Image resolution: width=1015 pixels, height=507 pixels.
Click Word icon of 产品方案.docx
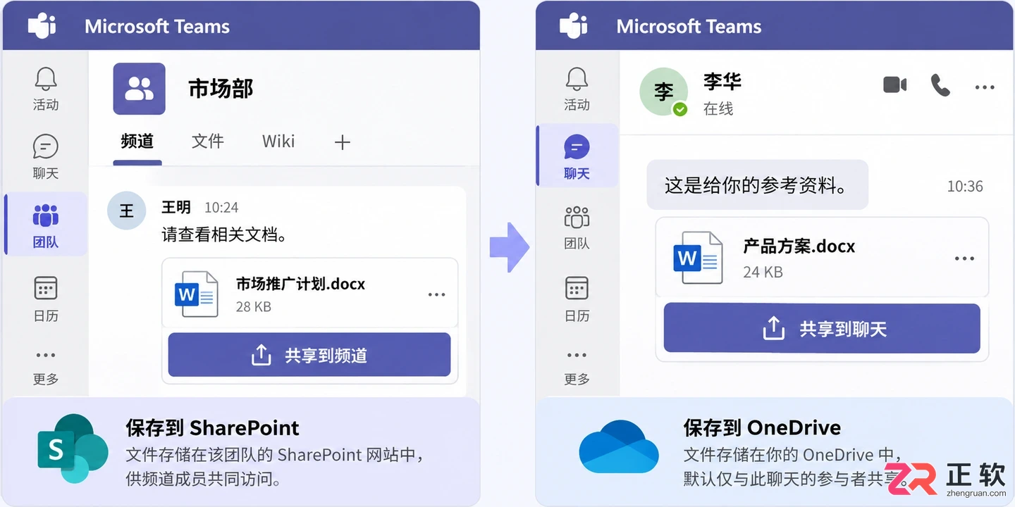point(698,258)
